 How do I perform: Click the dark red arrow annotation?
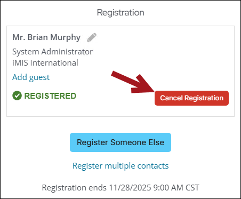(x=133, y=82)
